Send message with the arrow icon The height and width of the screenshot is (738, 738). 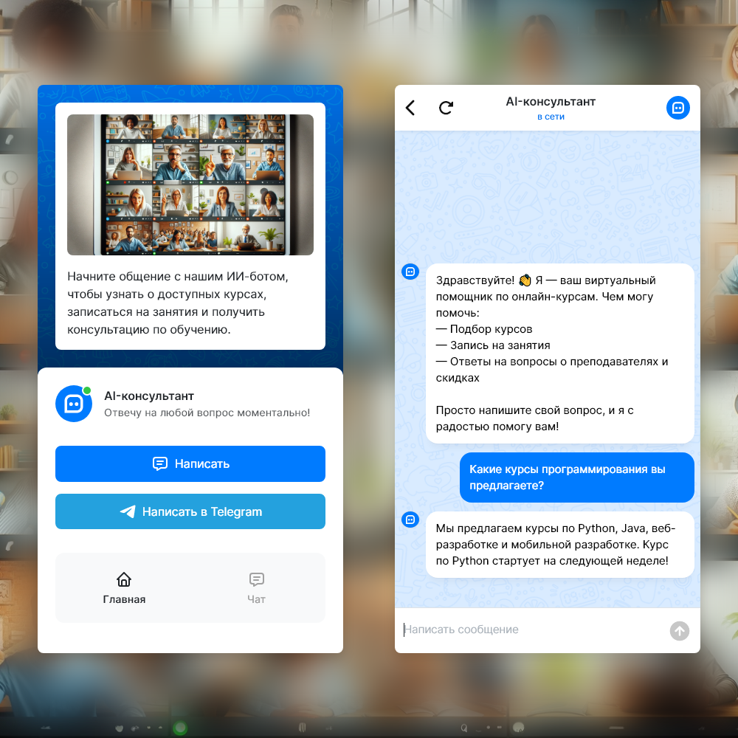(679, 631)
